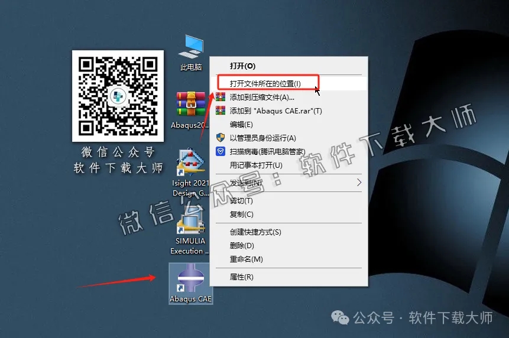Image resolution: width=509 pixels, height=338 pixels.
Task: Click the Abaqus CAE shortcut label text
Action: pyautogui.click(x=190, y=299)
